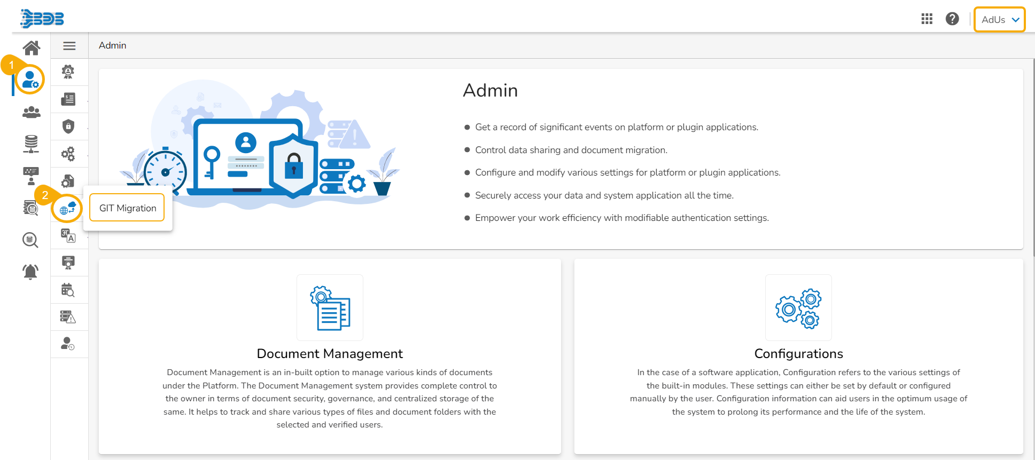1035x460 pixels.
Task: Click the GIT Migration globe-cloud icon
Action: coord(67,208)
